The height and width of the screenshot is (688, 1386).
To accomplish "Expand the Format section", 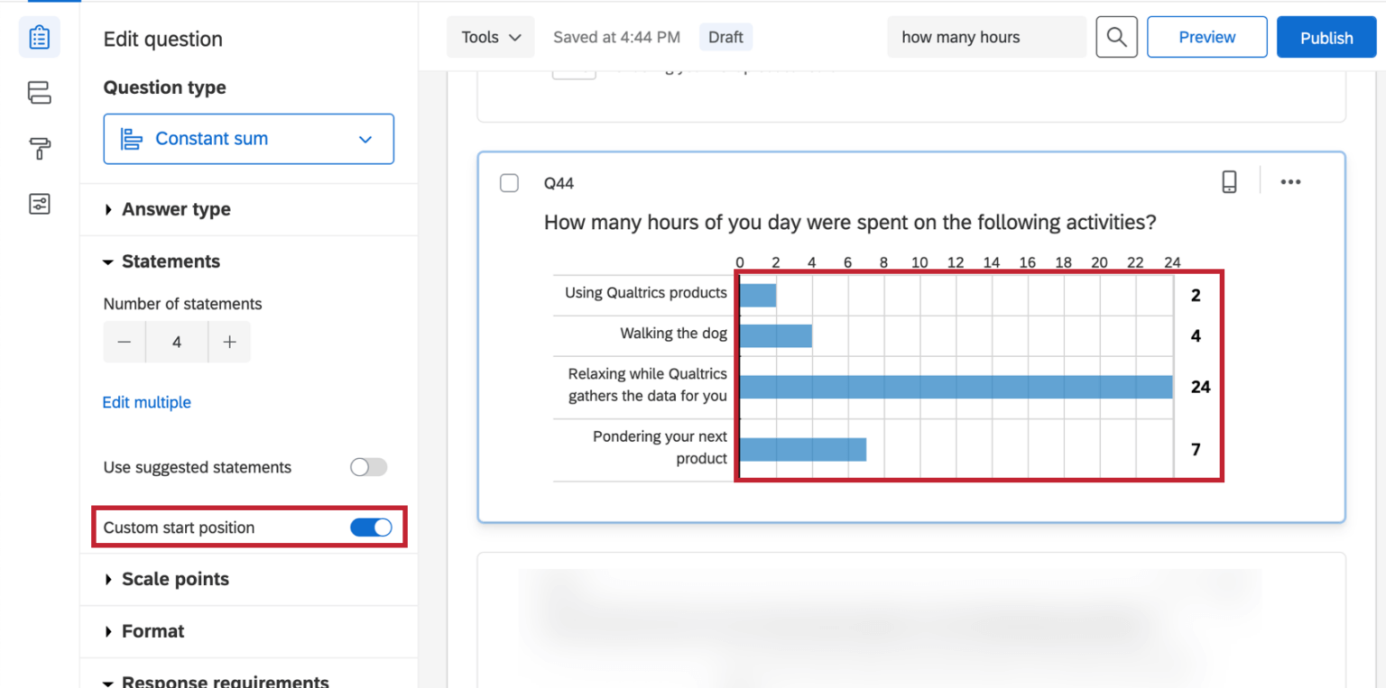I will pos(152,631).
